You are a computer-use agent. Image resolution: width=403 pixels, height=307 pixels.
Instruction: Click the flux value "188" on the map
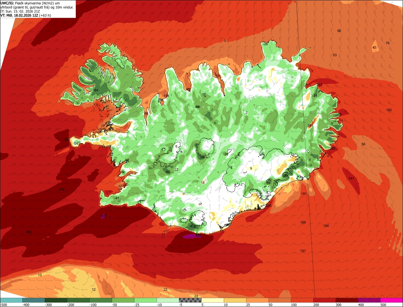click(x=303, y=222)
